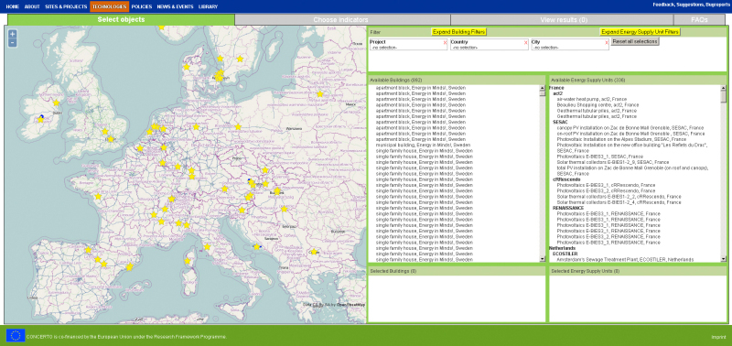Select the star marker near Barcelona coast
This screenshot has height=346, width=732.
(x=129, y=267)
